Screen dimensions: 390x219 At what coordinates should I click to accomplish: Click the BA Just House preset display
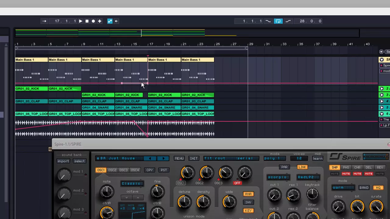[119, 158]
